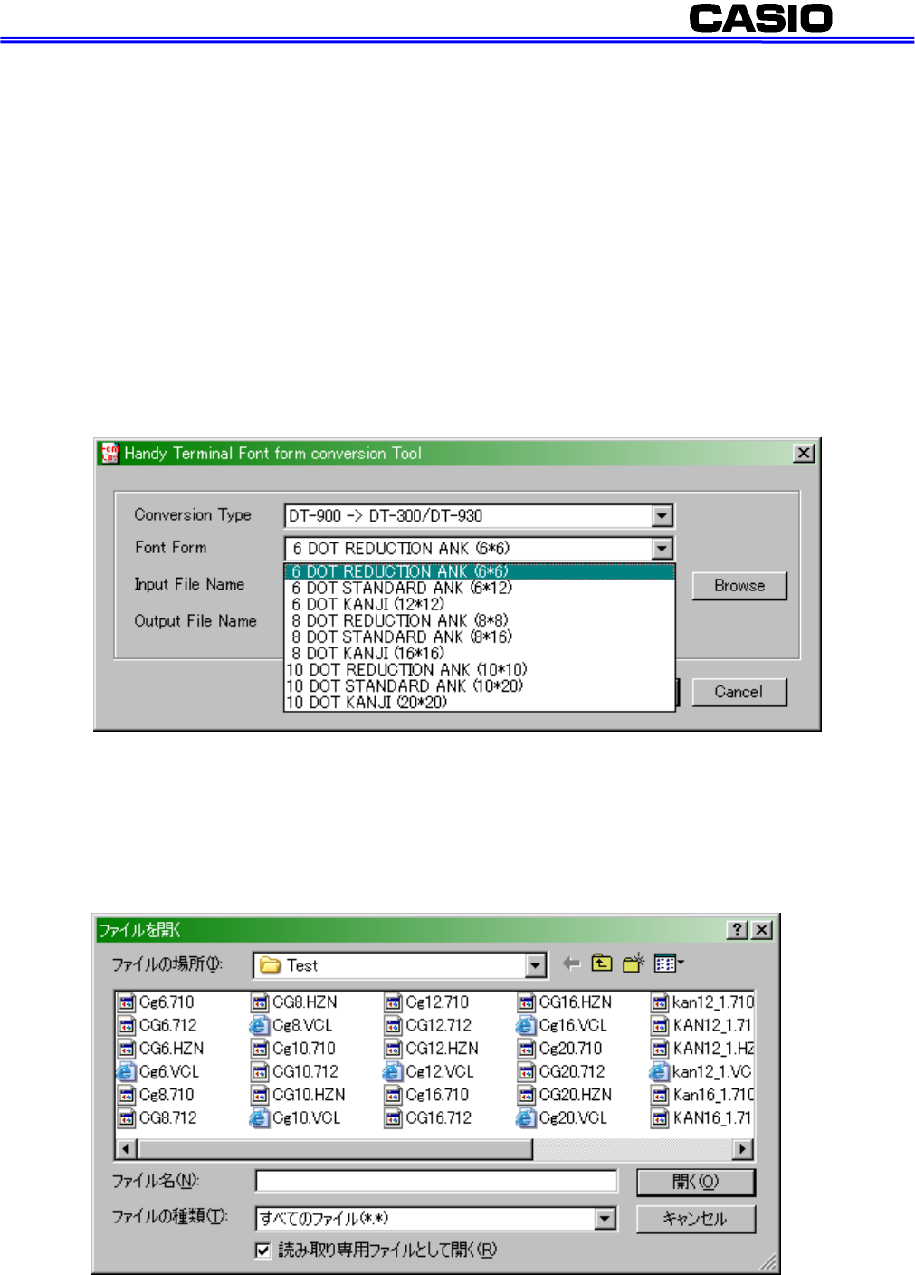The height and width of the screenshot is (1275, 915).
Task: Choose 10 DOT KANJI (20*20) option
Action: coord(480,703)
